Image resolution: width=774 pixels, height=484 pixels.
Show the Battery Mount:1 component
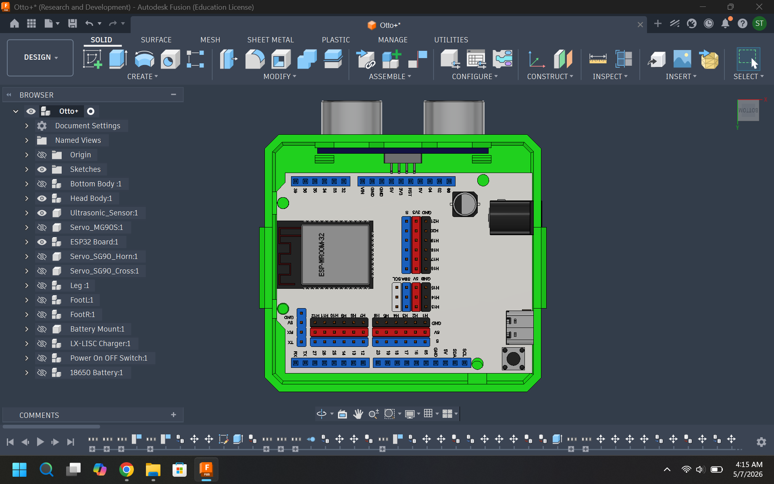point(42,329)
